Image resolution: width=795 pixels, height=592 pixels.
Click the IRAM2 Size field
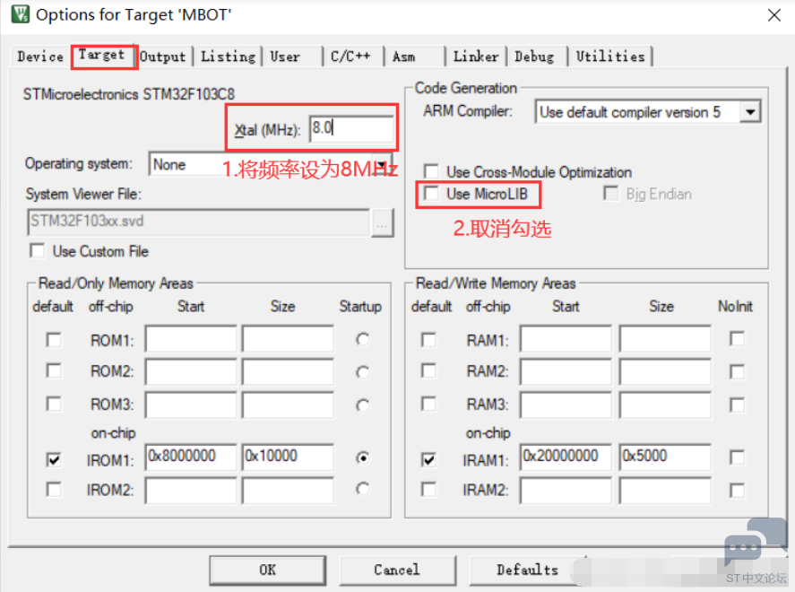tap(665, 491)
